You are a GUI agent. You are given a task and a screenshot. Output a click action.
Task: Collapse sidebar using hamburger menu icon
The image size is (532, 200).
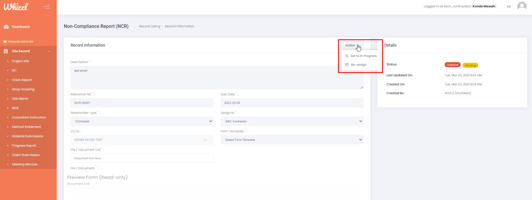[x=47, y=6]
